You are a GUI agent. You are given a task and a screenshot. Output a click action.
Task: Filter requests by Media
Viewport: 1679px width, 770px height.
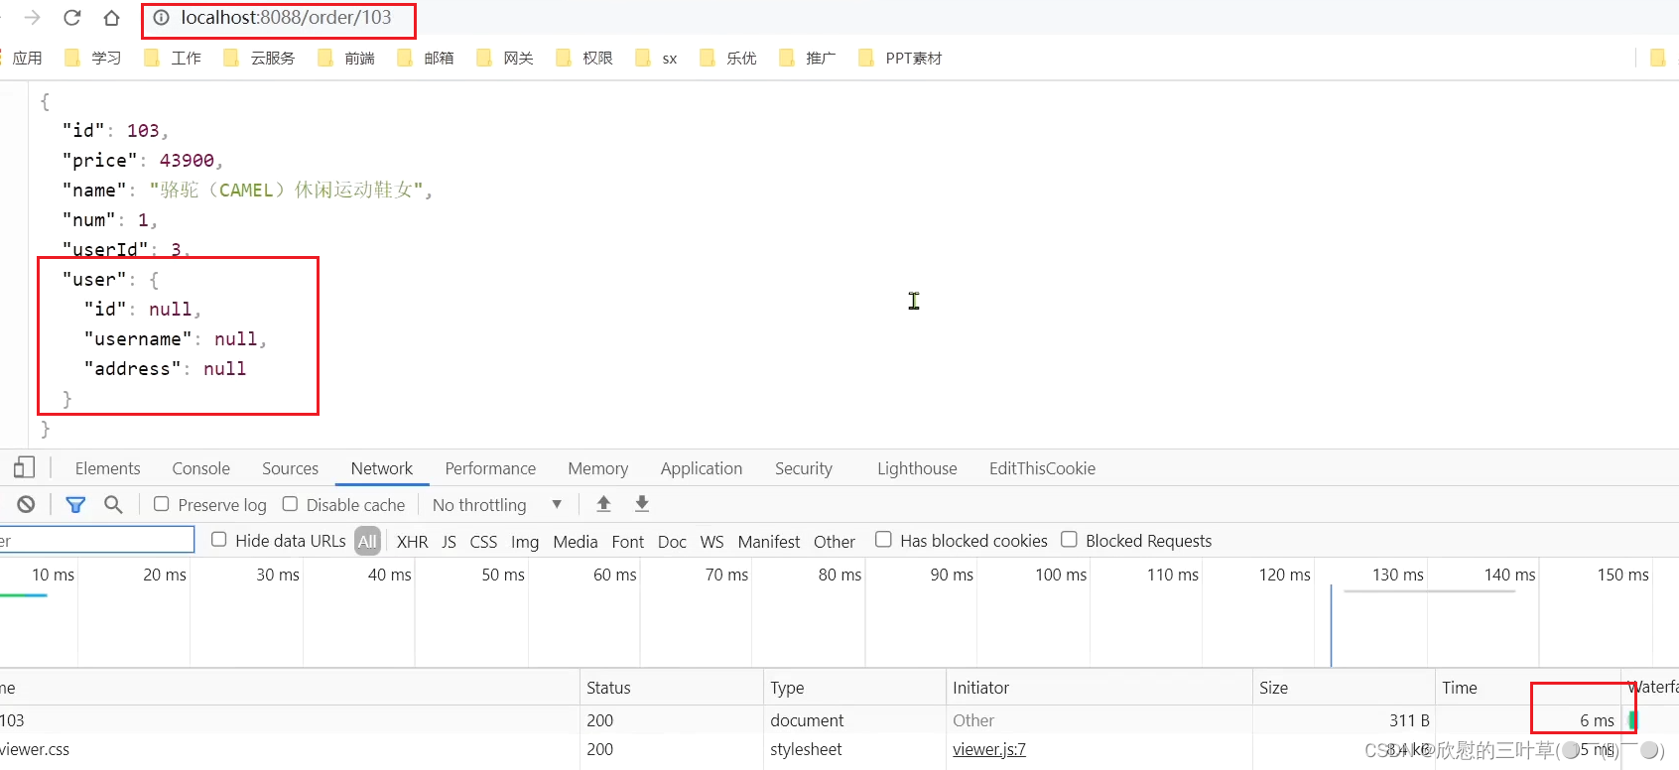(575, 542)
